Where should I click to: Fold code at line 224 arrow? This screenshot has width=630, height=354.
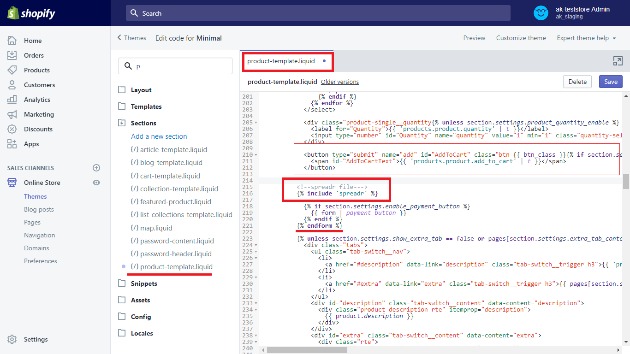coord(256,245)
